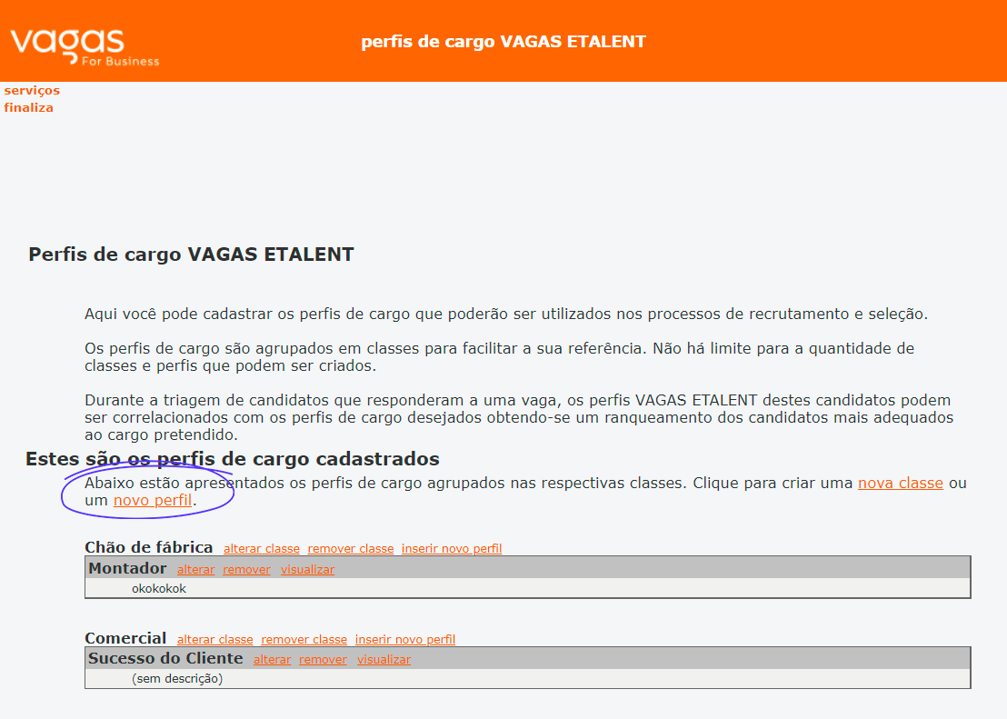Image resolution: width=1007 pixels, height=719 pixels.
Task: Click alterar for Sucesso do Cliente
Action: pyautogui.click(x=273, y=660)
